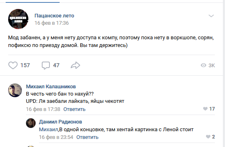This screenshot has height=147, width=225.
Task: Like Даниил Радионов's reply heart
Action: click(208, 137)
